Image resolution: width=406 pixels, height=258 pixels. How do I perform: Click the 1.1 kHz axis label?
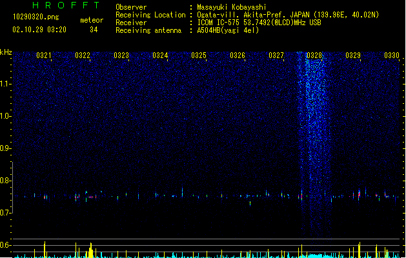[x=5, y=84]
